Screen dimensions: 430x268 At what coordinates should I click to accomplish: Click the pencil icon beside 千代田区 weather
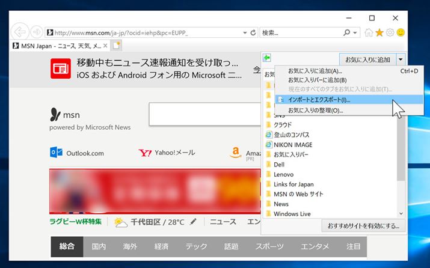(x=193, y=222)
